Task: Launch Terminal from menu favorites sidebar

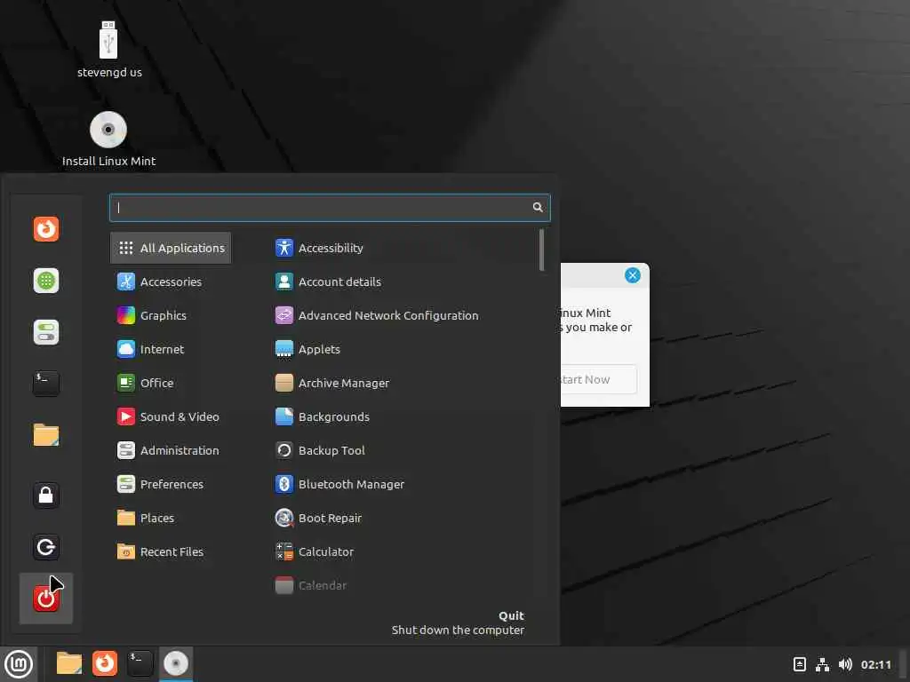Action: [x=46, y=384]
